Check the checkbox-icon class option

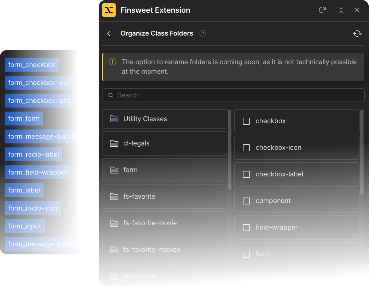(246, 148)
